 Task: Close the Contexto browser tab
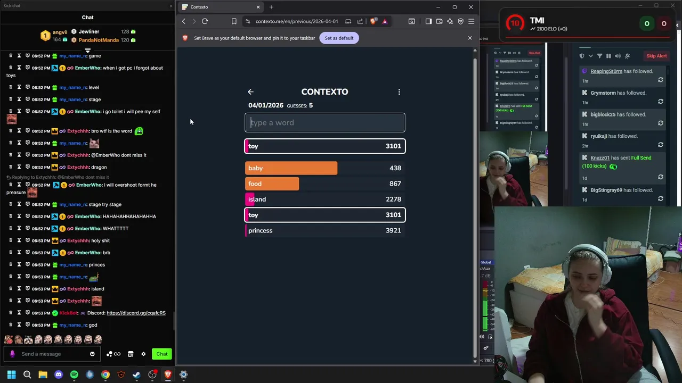[x=258, y=7]
